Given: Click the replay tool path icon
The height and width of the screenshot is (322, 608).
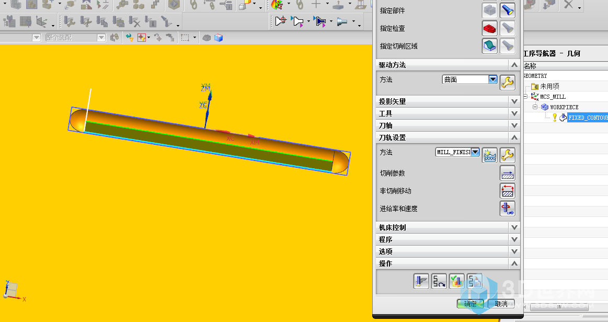Looking at the screenshot, I should tap(439, 281).
